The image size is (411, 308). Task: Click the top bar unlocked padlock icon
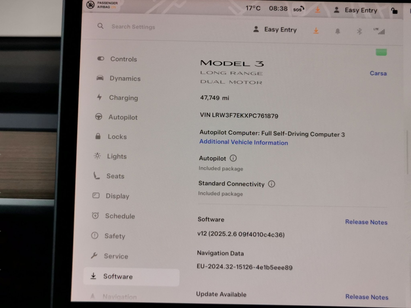(x=394, y=11)
